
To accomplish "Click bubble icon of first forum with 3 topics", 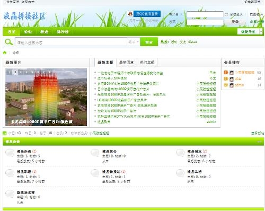I will pyautogui.click(x=10, y=153).
